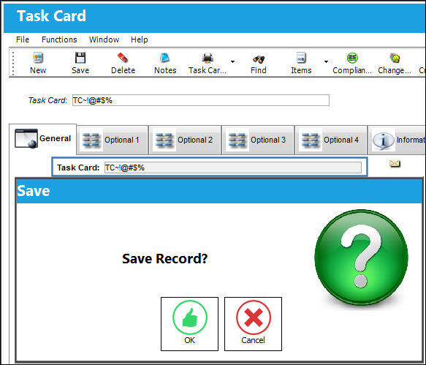This screenshot has height=365, width=426.
Task: Switch to the Optional 3 tab
Action: [x=258, y=140]
